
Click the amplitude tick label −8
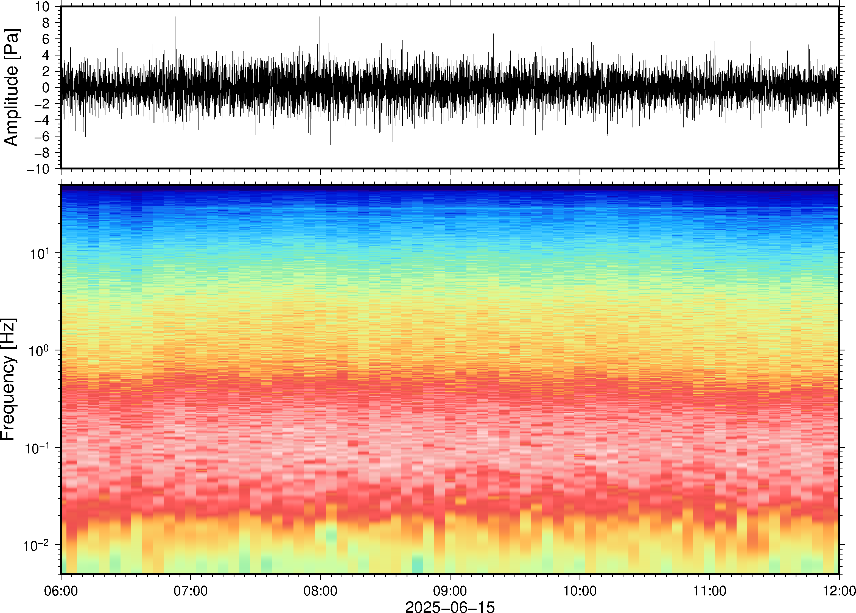42,153
